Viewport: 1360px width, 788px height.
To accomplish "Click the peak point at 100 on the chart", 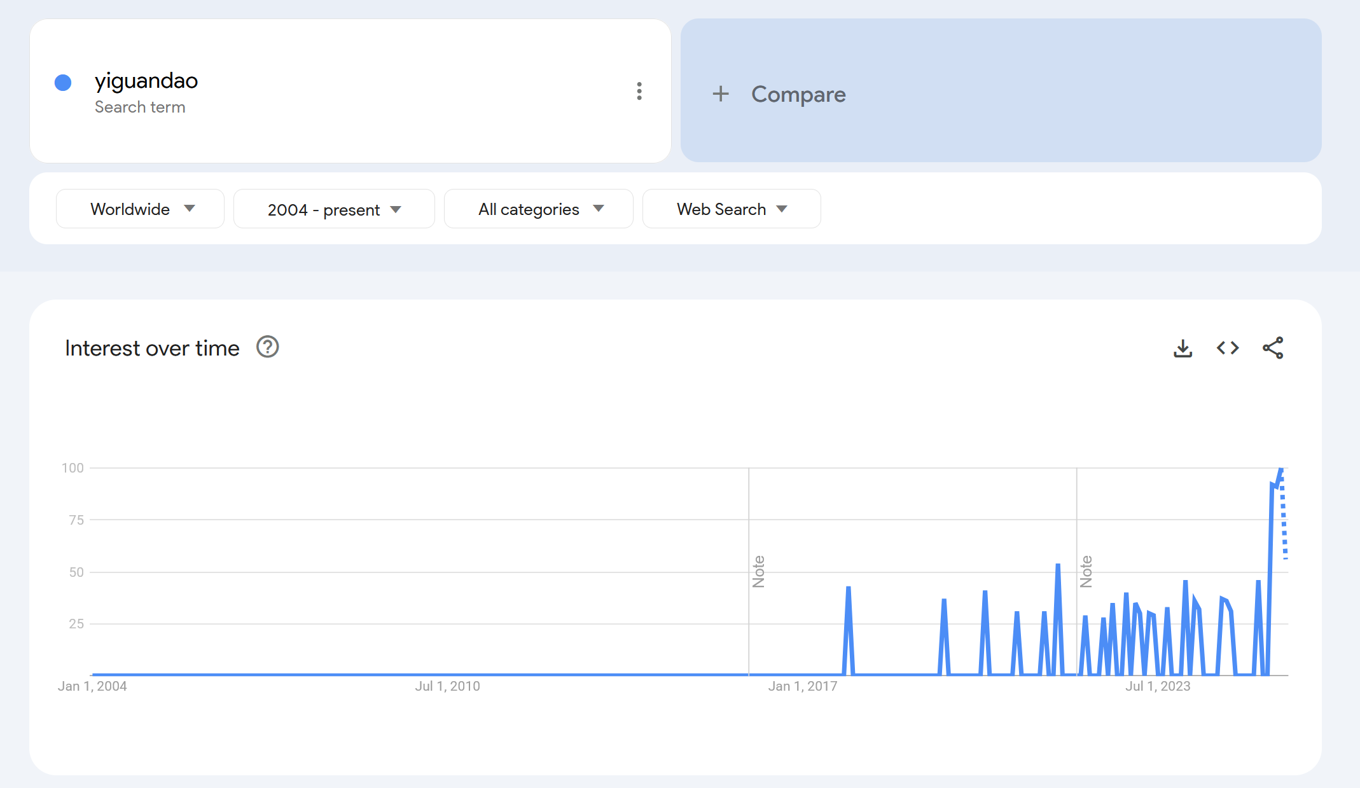I will (x=1281, y=469).
